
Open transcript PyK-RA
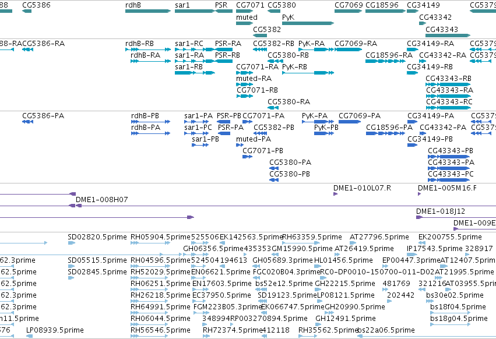[x=312, y=43]
